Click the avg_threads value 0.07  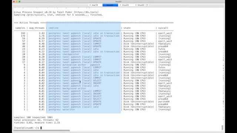(41, 70)
